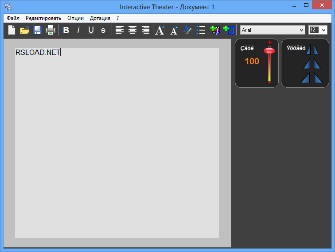
Task: Create a new document icon
Action: (x=12, y=30)
